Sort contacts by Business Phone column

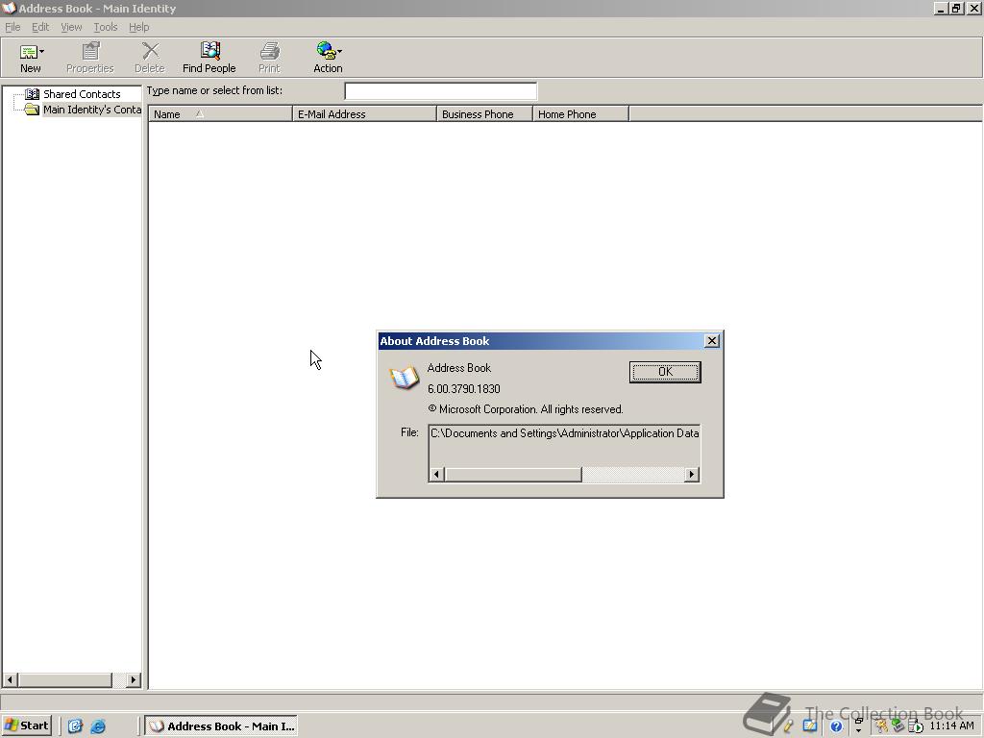coord(484,114)
